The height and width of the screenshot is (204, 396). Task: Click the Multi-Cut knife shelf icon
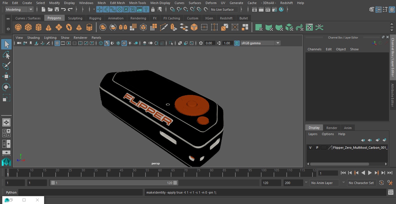164,27
